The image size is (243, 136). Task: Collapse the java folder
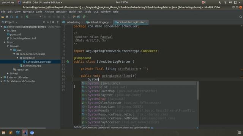(x=11, y=50)
